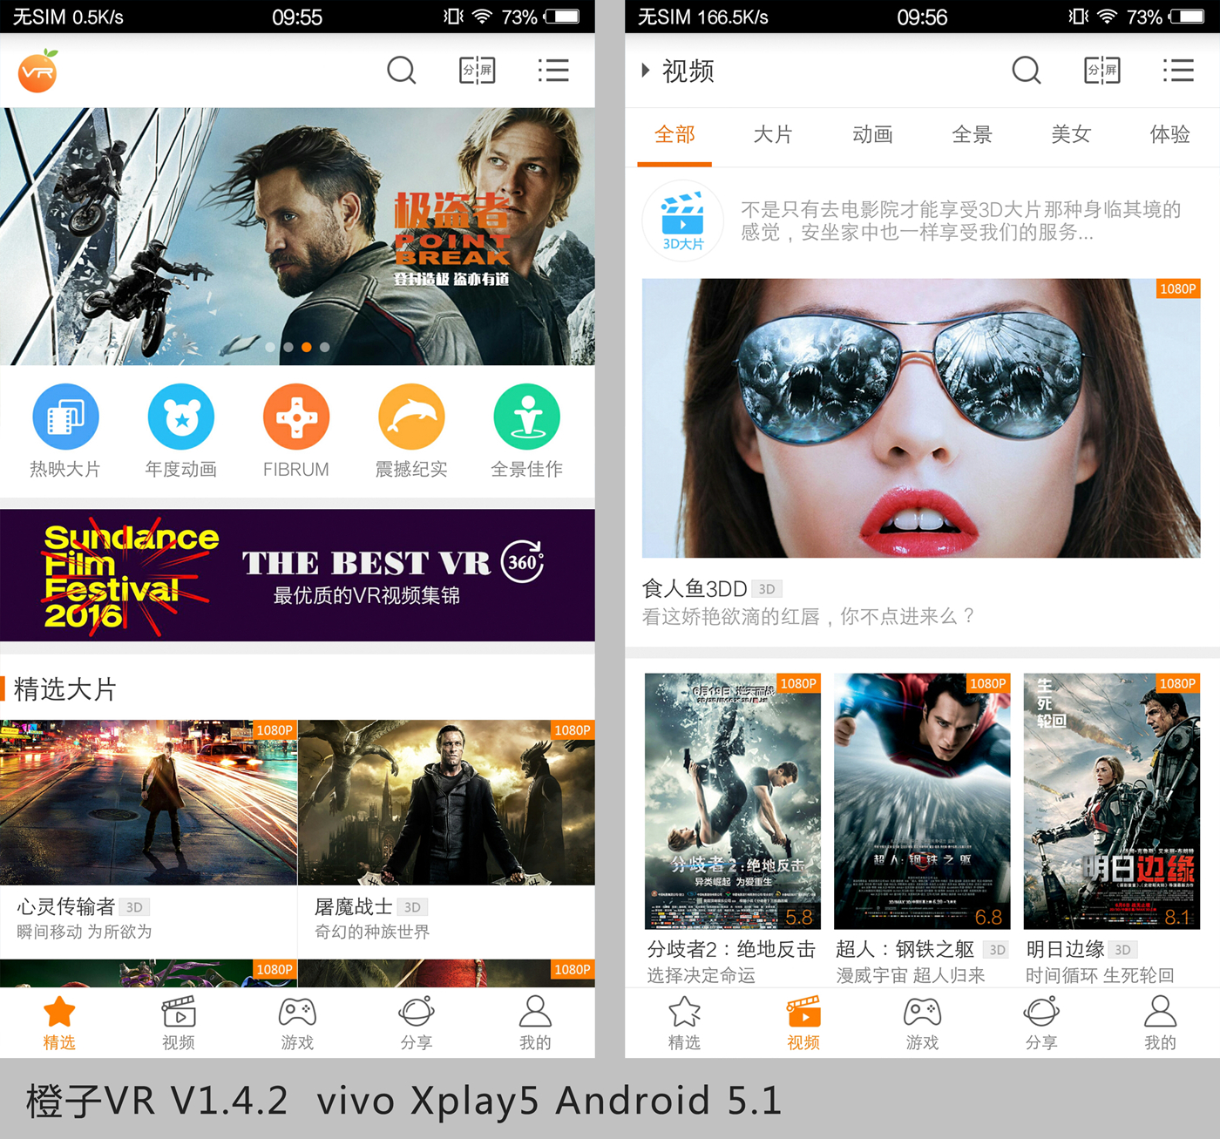The image size is (1220, 1139).
Task: Select the first carousel dot on banner
Action: 270,347
